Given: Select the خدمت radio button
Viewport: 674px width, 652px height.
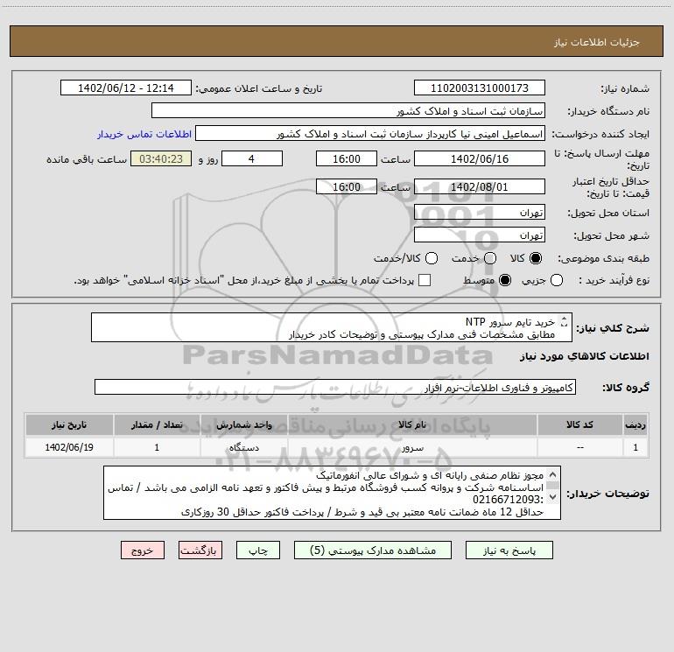Looking at the screenshot, I should pos(490,258).
